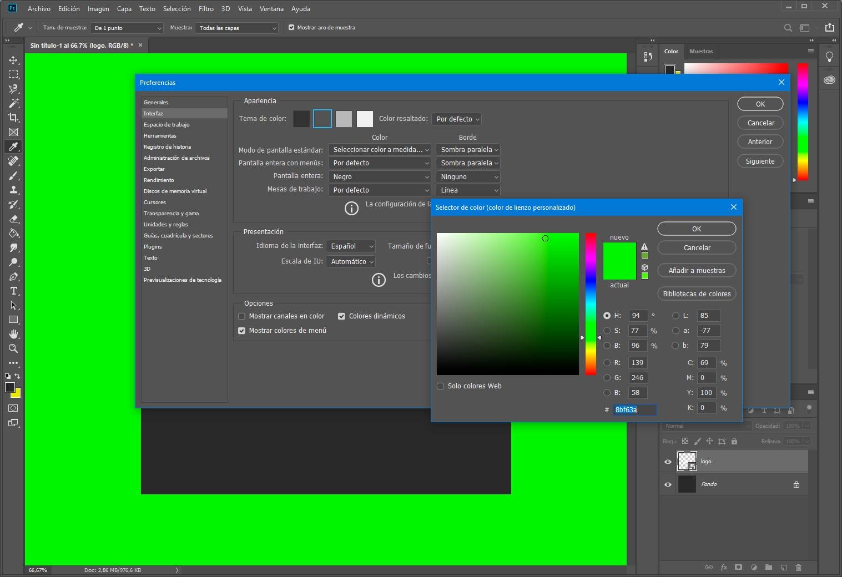
Task: Open Idioma de la interfaz dropdown
Action: [351, 246]
